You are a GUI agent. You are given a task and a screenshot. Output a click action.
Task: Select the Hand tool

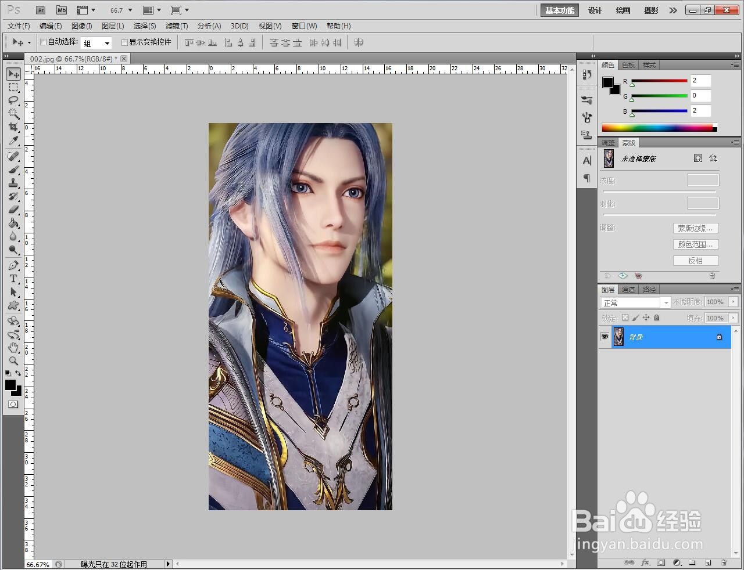(x=13, y=348)
